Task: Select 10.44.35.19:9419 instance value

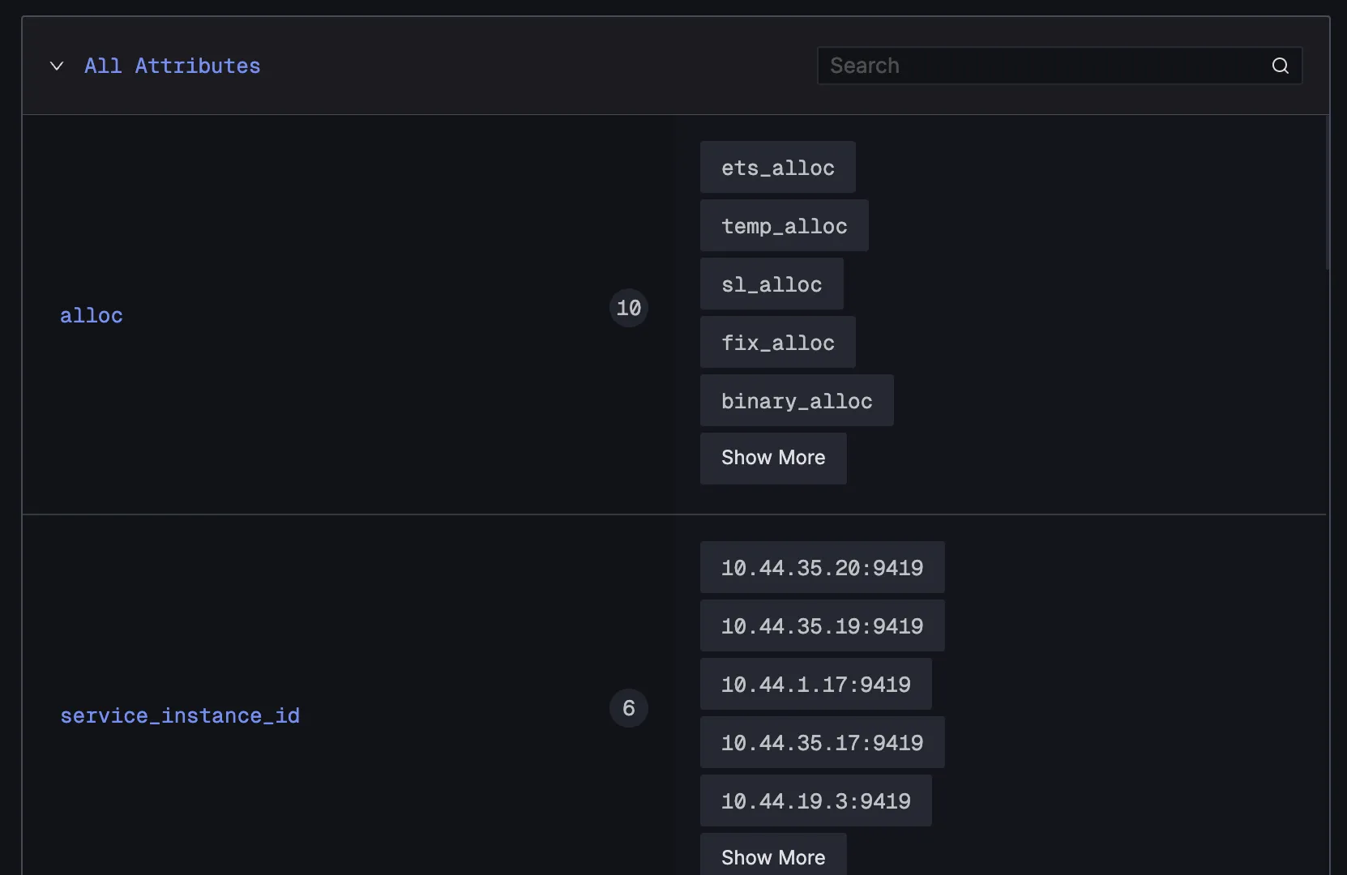Action: click(x=823, y=625)
